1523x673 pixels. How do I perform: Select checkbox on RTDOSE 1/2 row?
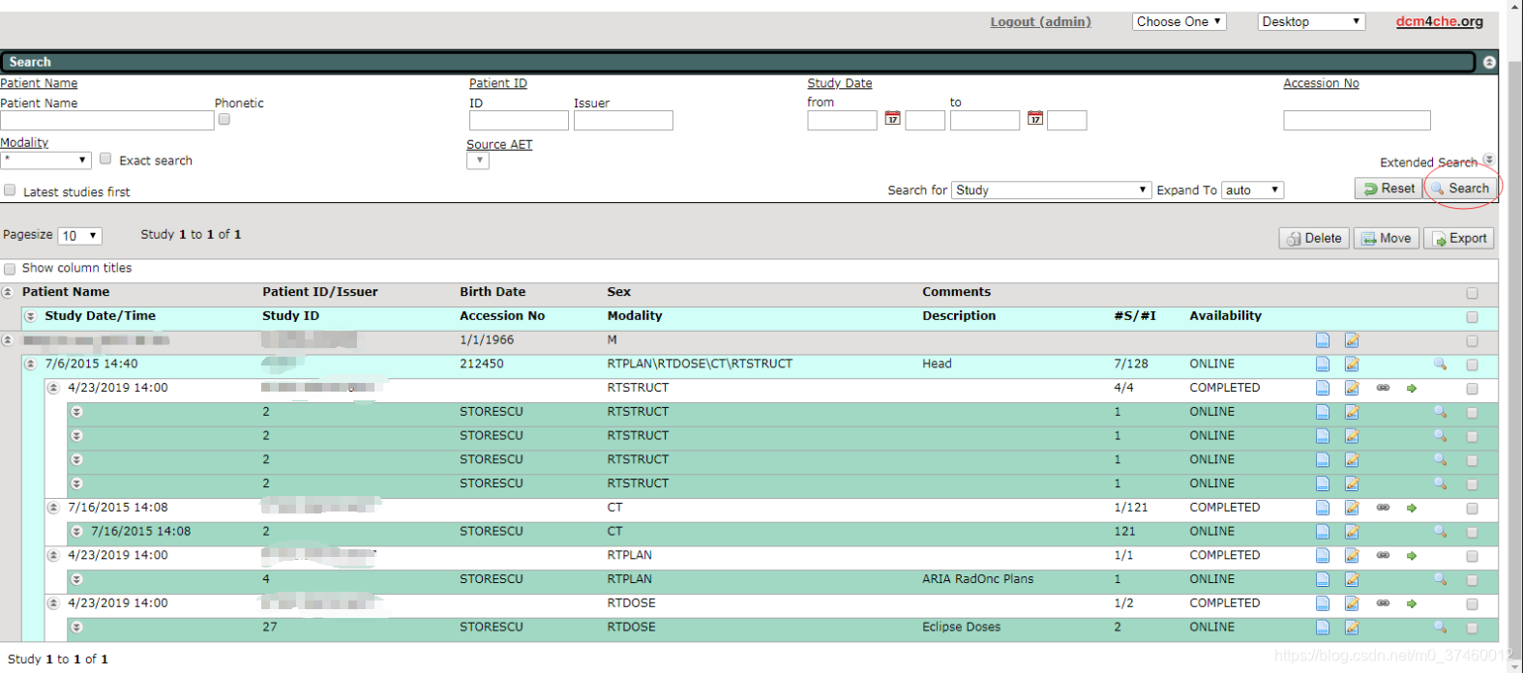1472,604
